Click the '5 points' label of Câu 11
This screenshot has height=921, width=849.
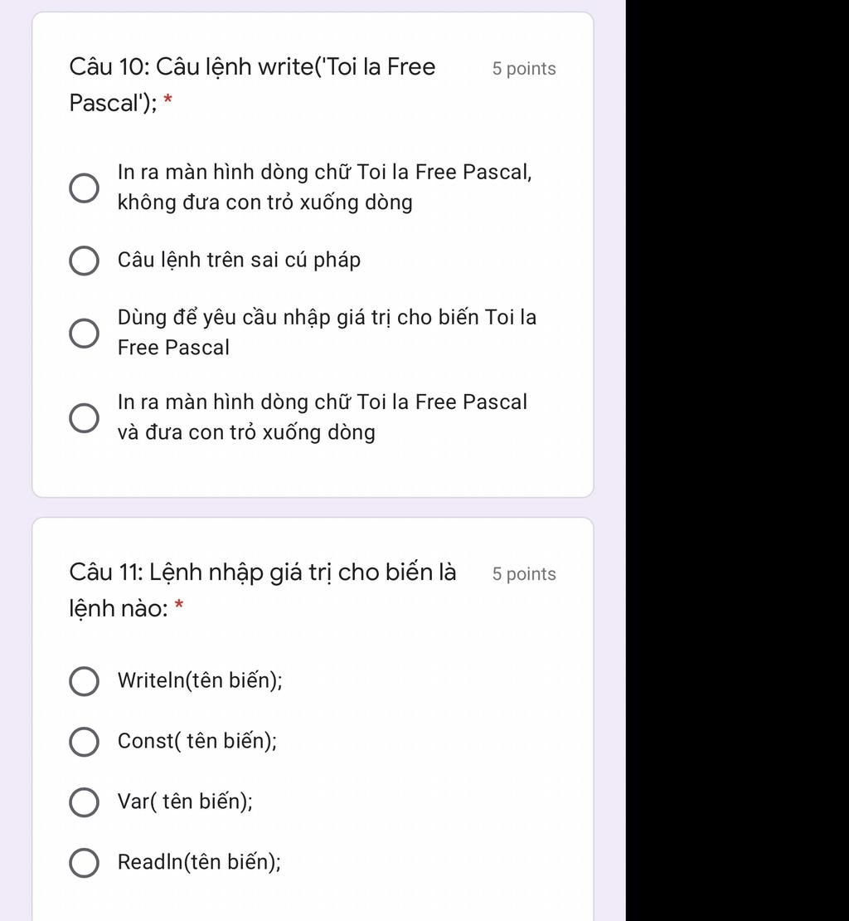(x=524, y=574)
